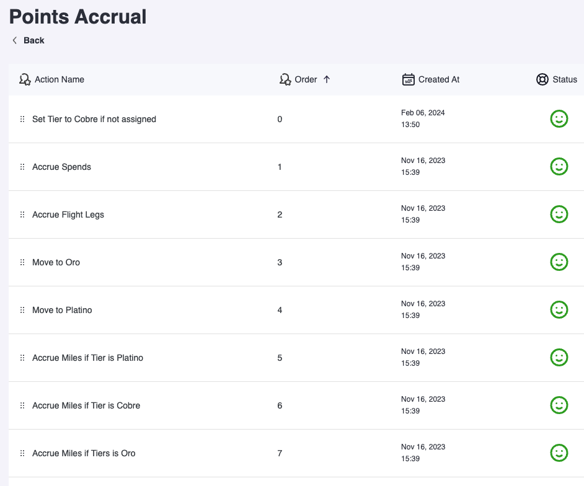
Task: Click the calendar icon beside Created At
Action: (408, 79)
